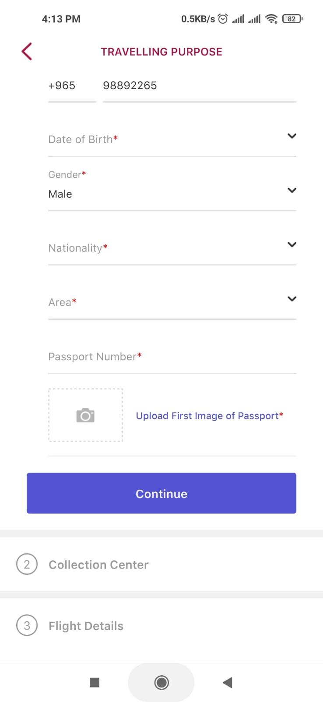Tap the recent apps square button
Screen dimensions: 323x702
point(95,682)
